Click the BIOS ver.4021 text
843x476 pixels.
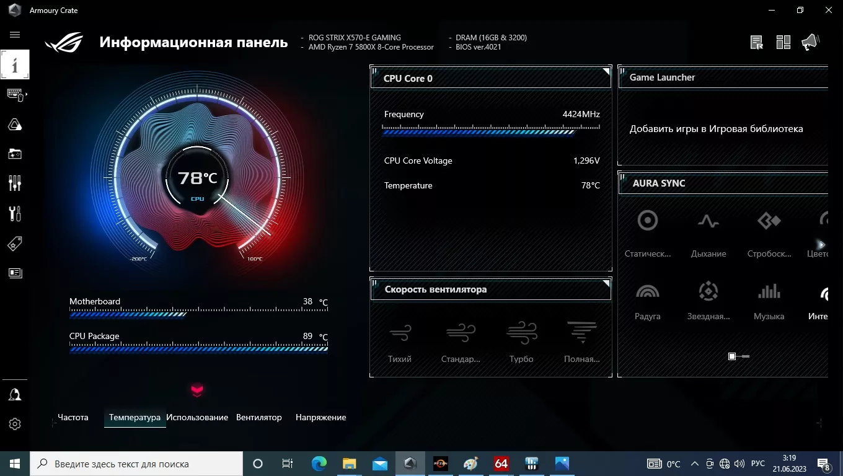coord(479,47)
